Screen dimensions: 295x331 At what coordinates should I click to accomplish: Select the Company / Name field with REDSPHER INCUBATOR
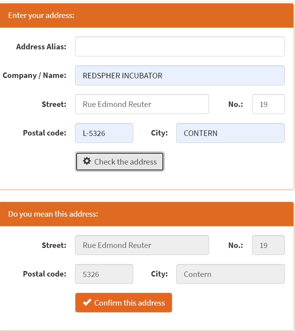(x=180, y=75)
